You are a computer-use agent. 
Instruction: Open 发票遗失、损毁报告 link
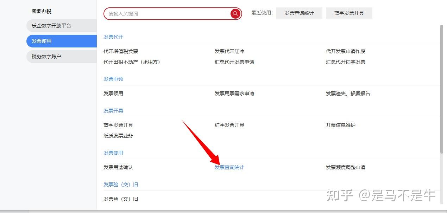[348, 93]
